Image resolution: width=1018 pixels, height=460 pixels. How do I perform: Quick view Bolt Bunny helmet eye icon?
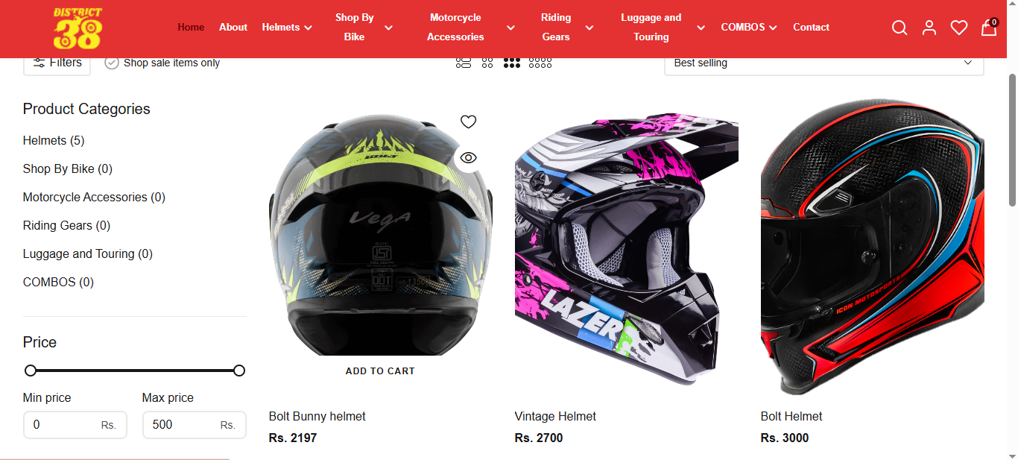point(468,157)
